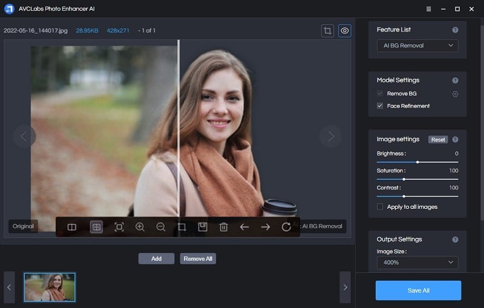Click the right panel vertical scrollbar

482,123
